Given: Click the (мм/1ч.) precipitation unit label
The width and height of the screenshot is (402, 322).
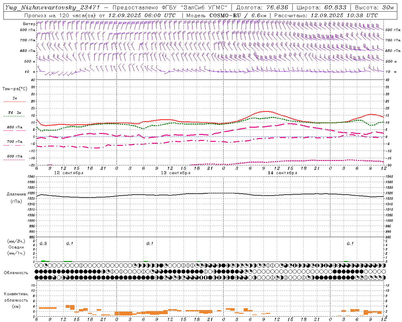Looking at the screenshot, I should pos(16,253).
